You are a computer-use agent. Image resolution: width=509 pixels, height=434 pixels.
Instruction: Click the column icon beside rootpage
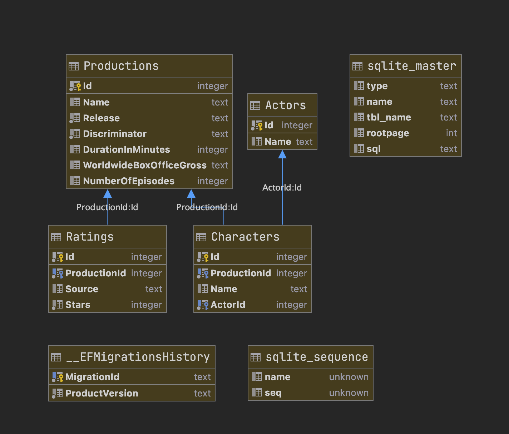coord(359,133)
